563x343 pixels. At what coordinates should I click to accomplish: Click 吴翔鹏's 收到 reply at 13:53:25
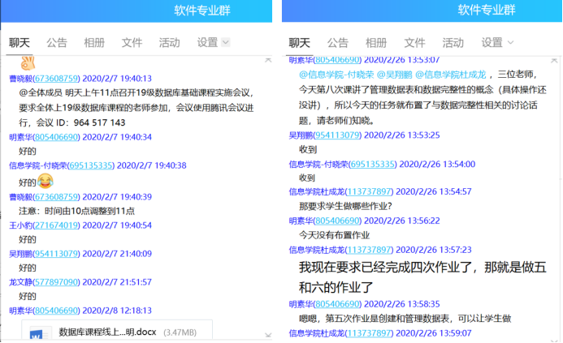[308, 149]
